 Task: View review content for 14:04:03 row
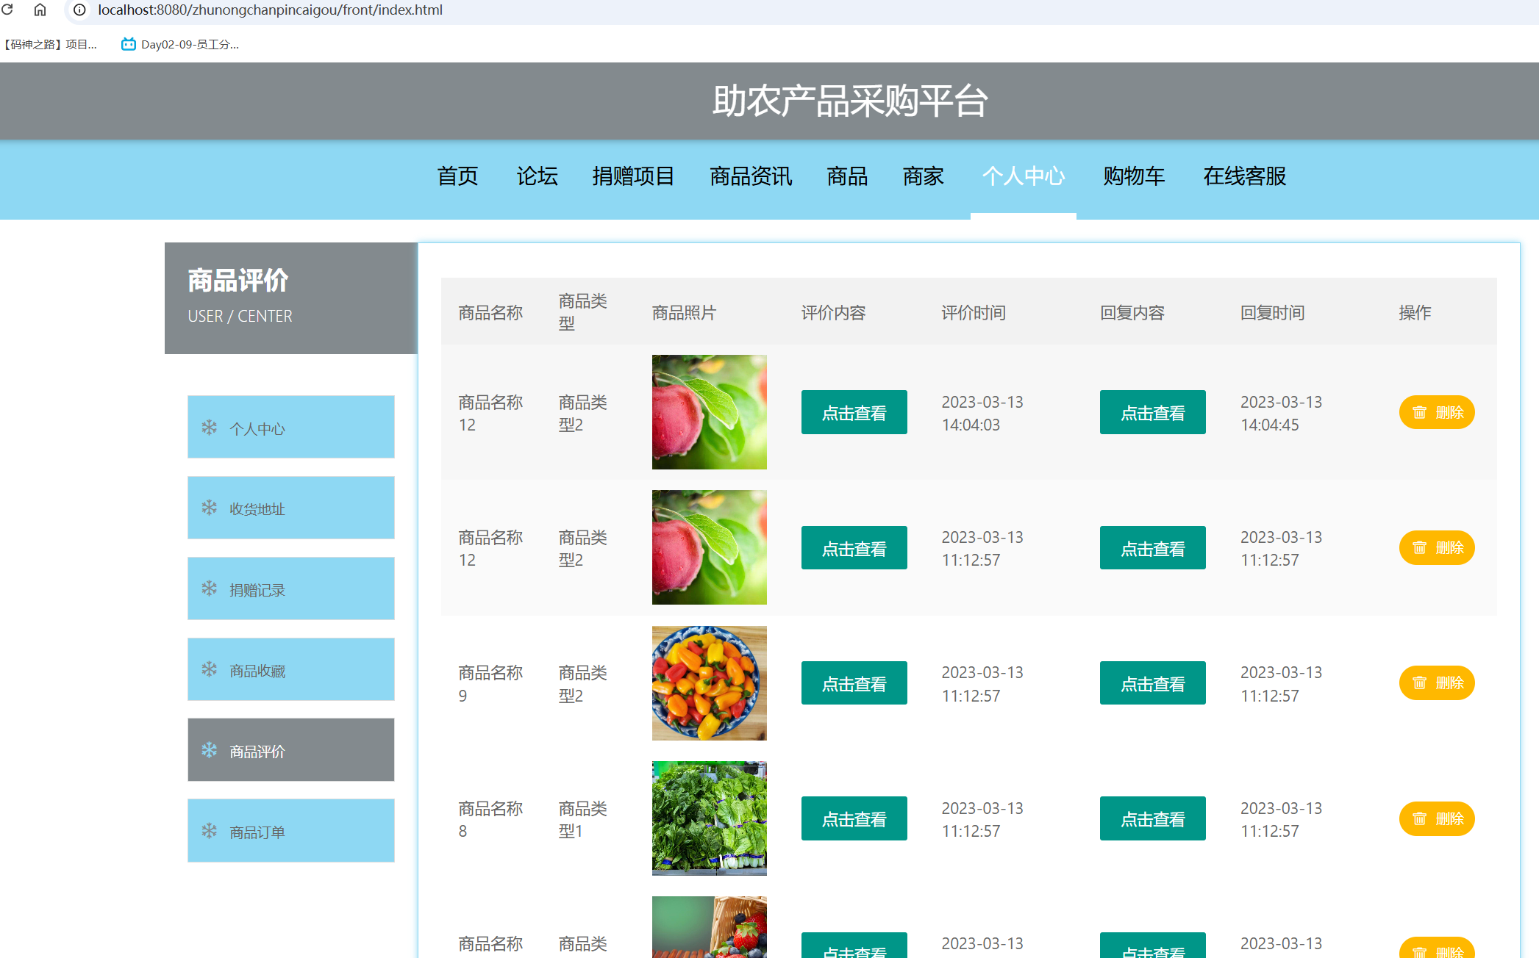(x=854, y=412)
